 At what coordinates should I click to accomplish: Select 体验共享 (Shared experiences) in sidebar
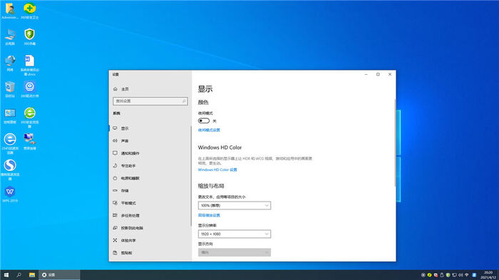tap(150, 241)
